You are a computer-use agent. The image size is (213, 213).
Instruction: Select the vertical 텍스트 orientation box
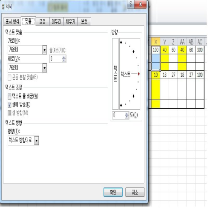(x=115, y=74)
